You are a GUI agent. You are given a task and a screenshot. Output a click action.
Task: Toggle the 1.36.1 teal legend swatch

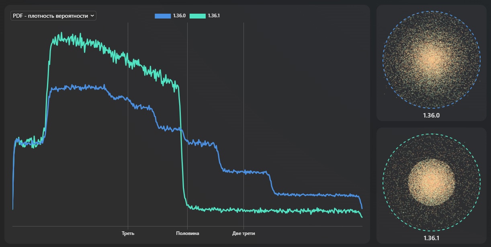click(198, 16)
